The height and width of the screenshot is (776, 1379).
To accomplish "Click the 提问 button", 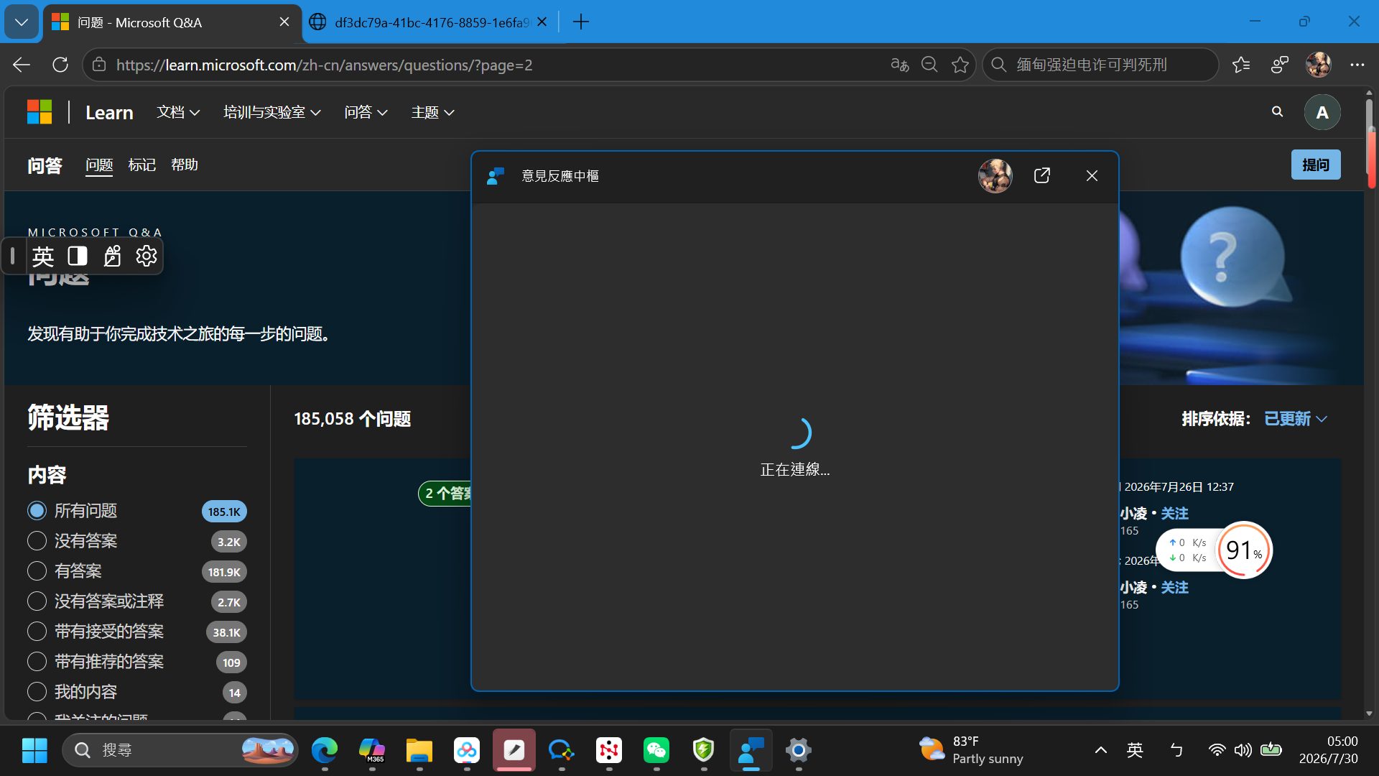I will [x=1316, y=165].
